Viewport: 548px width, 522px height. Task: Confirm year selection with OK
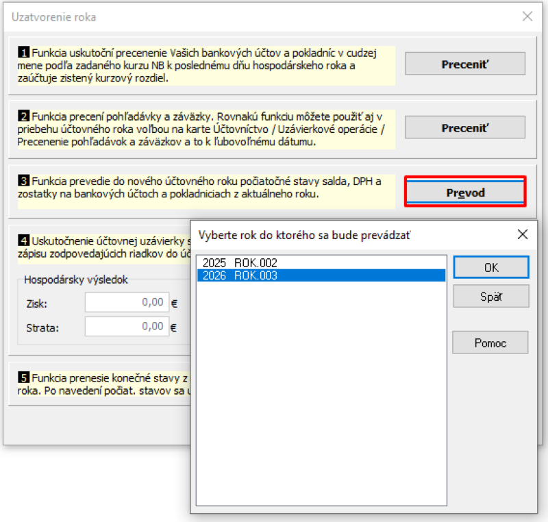(490, 268)
